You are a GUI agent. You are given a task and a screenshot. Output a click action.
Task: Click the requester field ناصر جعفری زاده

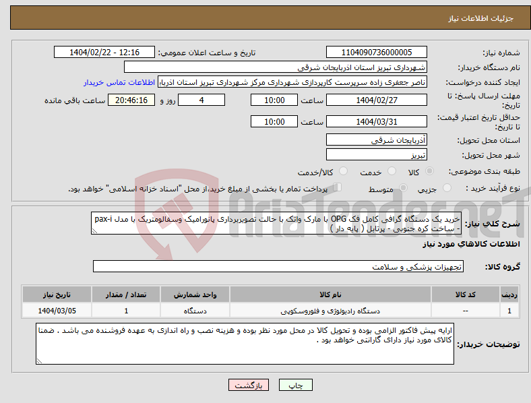(292, 82)
